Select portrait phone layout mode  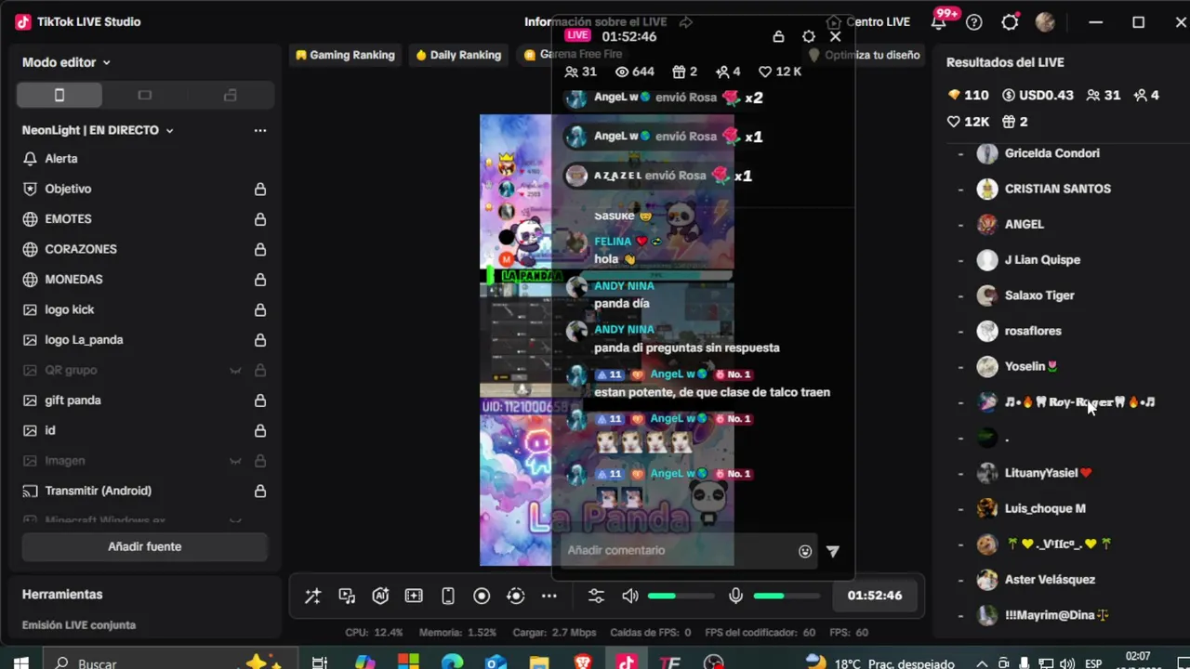pos(59,95)
